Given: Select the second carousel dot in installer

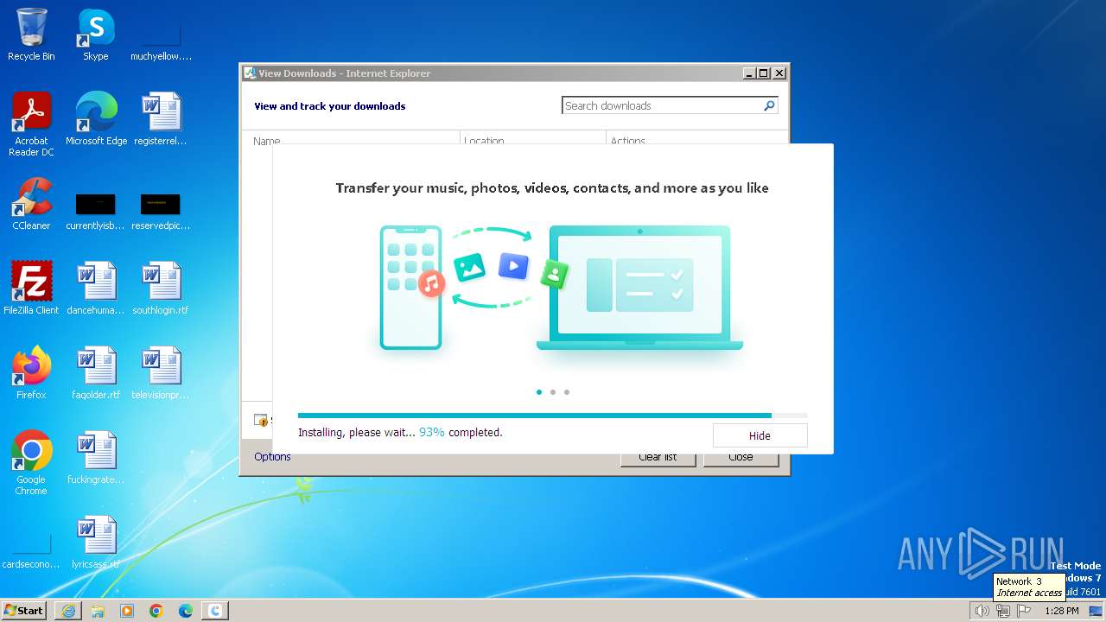Looking at the screenshot, I should (x=553, y=392).
